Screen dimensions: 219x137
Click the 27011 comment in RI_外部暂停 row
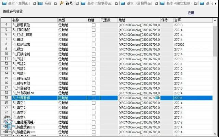pyautogui.click(x=193, y=98)
